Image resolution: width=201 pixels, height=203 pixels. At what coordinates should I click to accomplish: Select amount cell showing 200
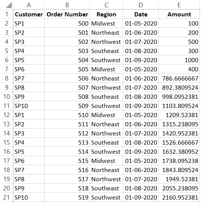tap(179, 32)
